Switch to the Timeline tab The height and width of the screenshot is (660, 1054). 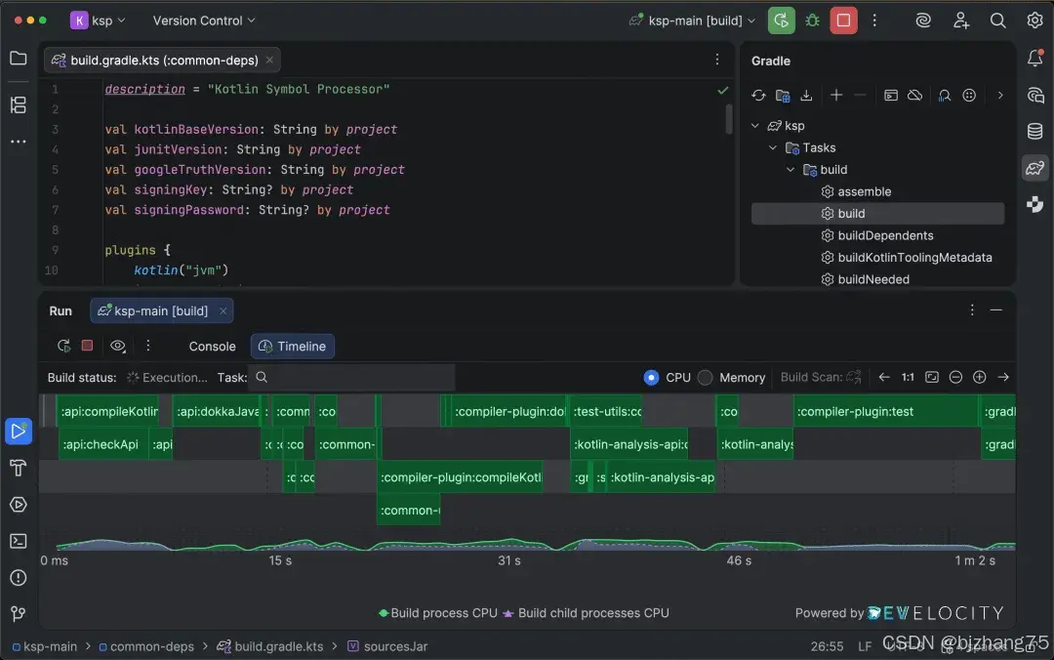pos(293,347)
